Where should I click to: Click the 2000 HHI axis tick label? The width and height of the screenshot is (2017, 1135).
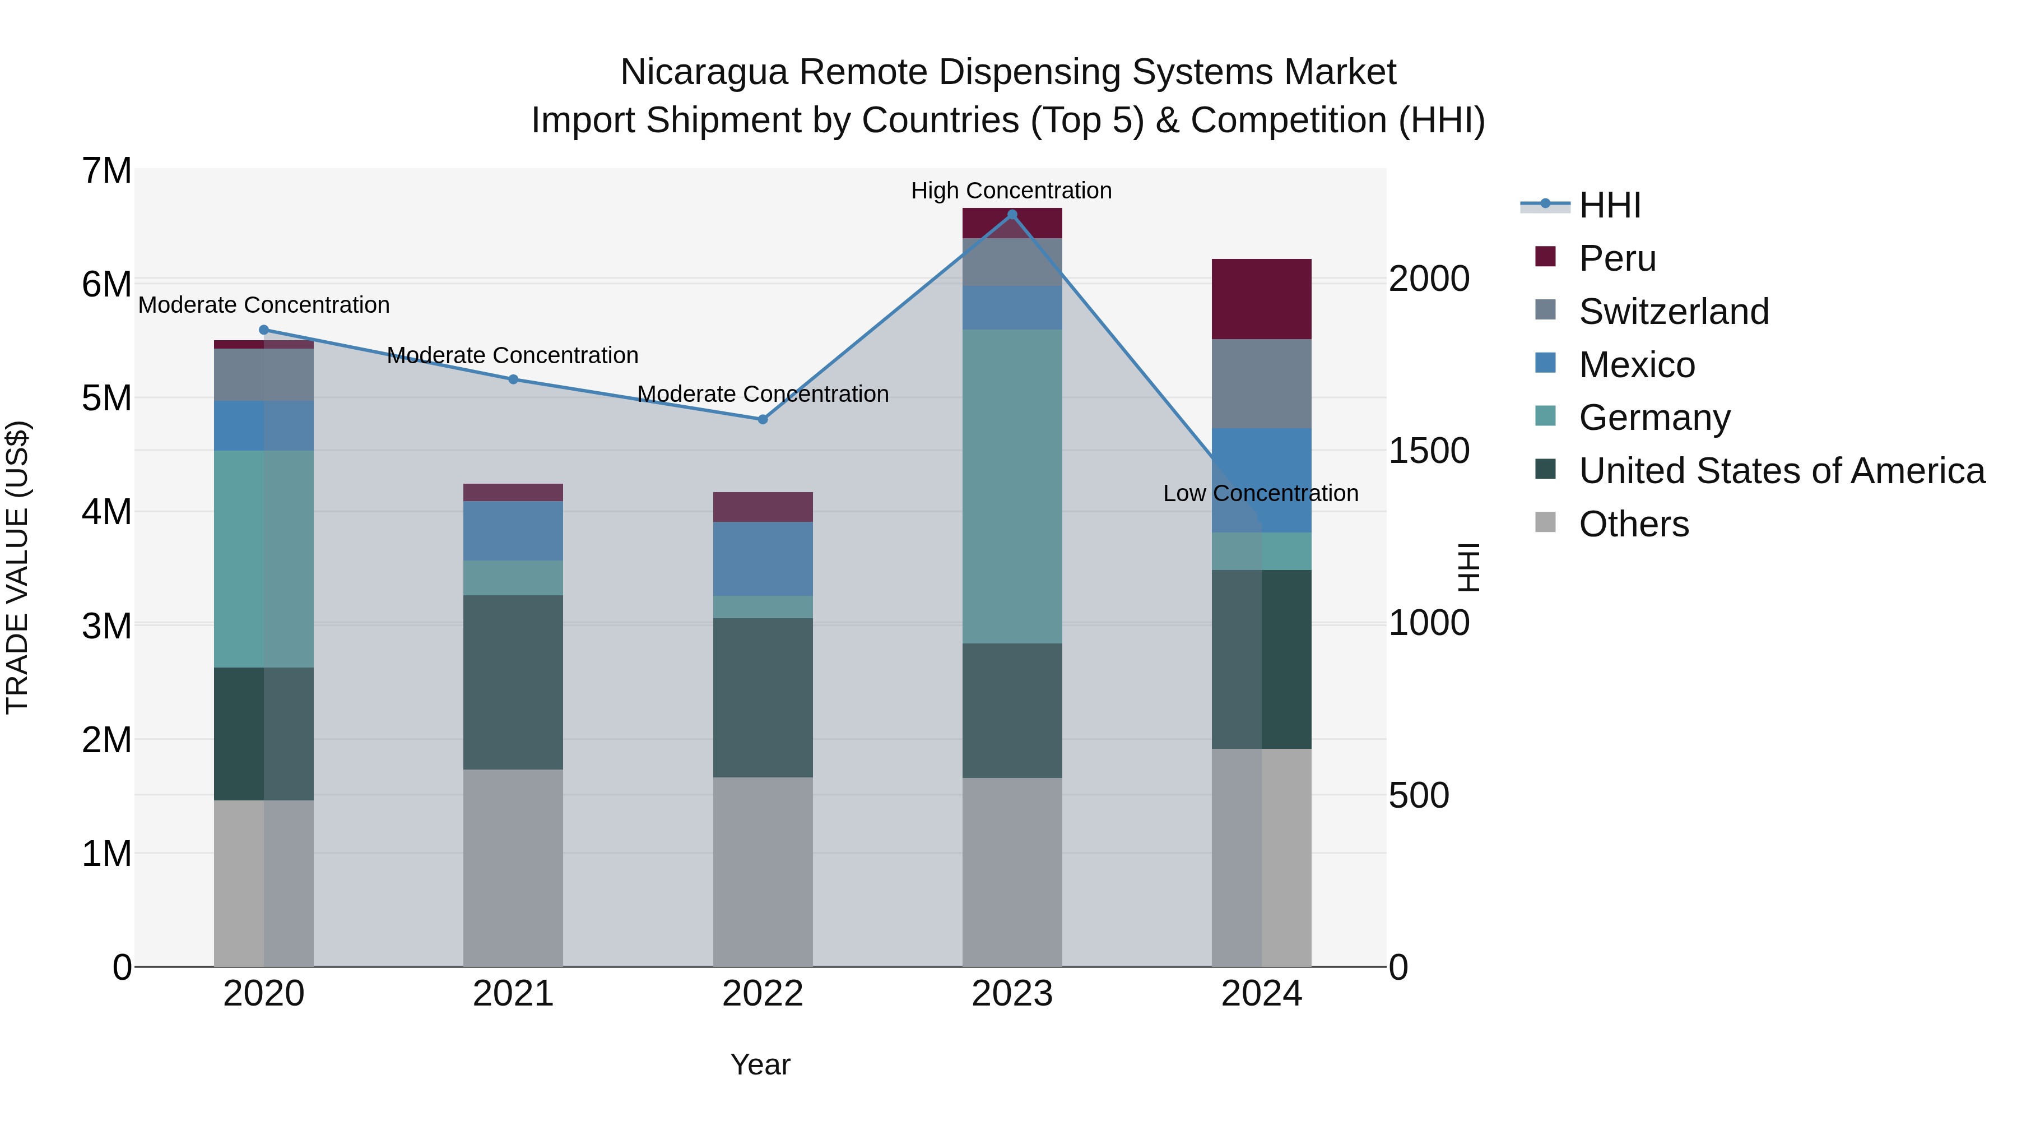[1429, 279]
